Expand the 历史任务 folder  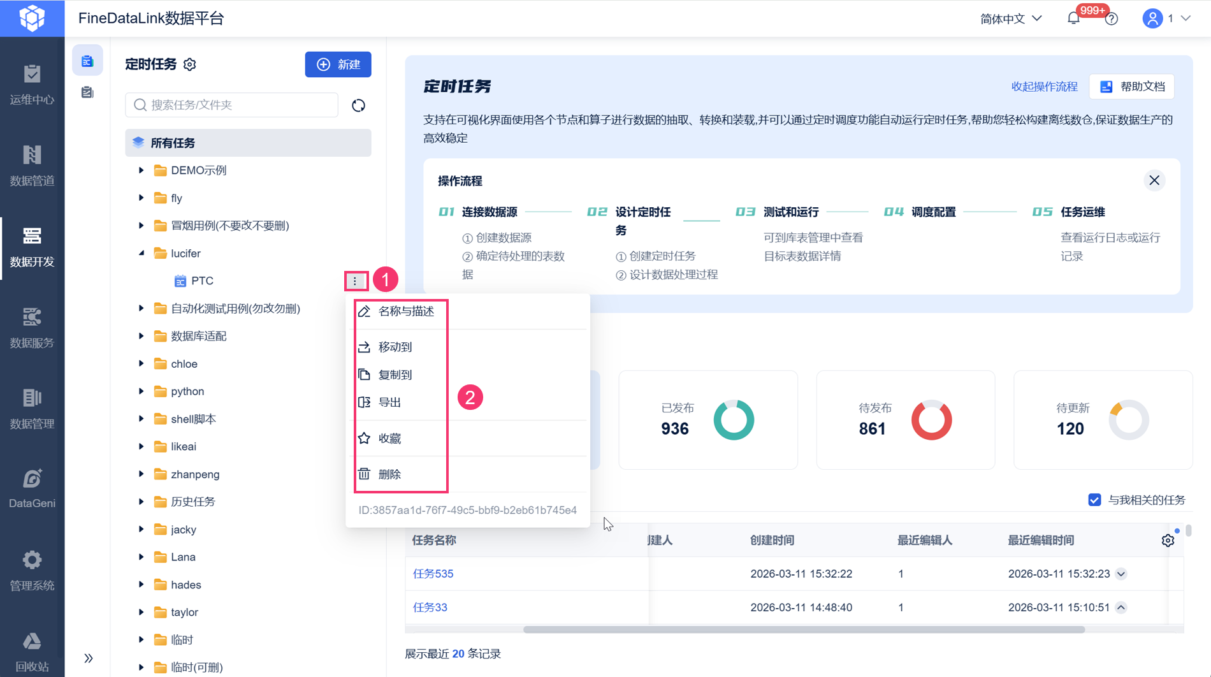pyautogui.click(x=141, y=502)
